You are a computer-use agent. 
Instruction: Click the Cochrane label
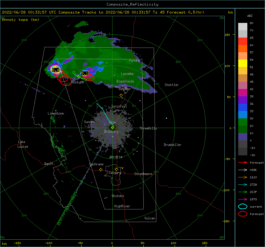click(x=96, y=164)
